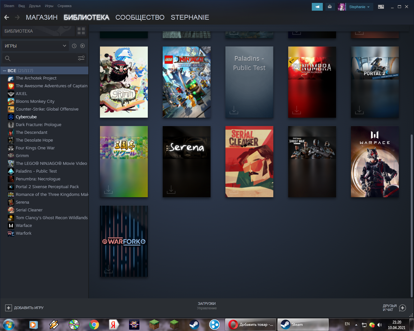Click the Add Game plus icon
414x331 pixels.
(x=9, y=308)
